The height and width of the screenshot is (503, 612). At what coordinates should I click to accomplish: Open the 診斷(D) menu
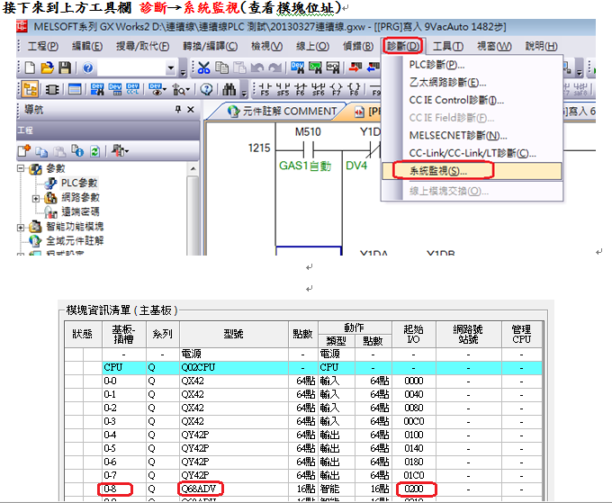pos(402,46)
